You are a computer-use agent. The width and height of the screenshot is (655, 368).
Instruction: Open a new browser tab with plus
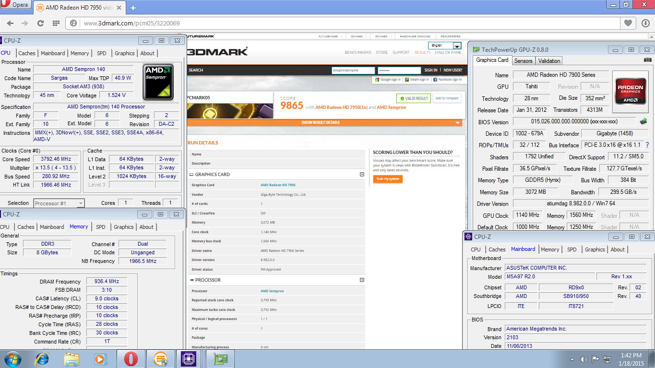133,8
